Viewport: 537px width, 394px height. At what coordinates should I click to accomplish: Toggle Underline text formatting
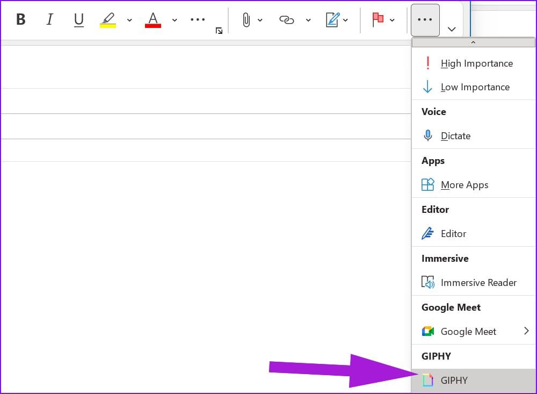tap(79, 19)
